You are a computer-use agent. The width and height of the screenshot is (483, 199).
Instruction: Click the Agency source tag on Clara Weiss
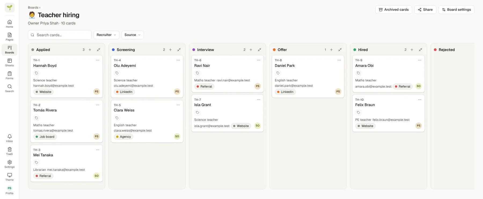pyautogui.click(x=123, y=137)
